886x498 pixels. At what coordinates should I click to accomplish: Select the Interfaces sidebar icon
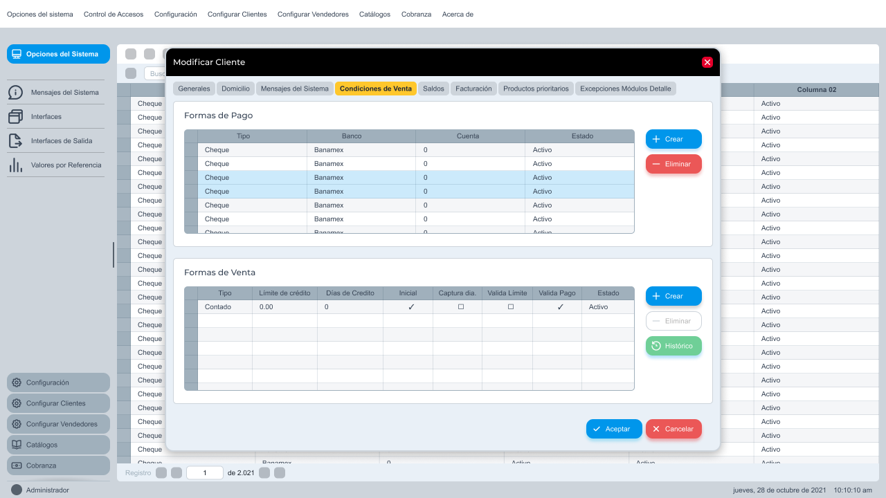(16, 117)
